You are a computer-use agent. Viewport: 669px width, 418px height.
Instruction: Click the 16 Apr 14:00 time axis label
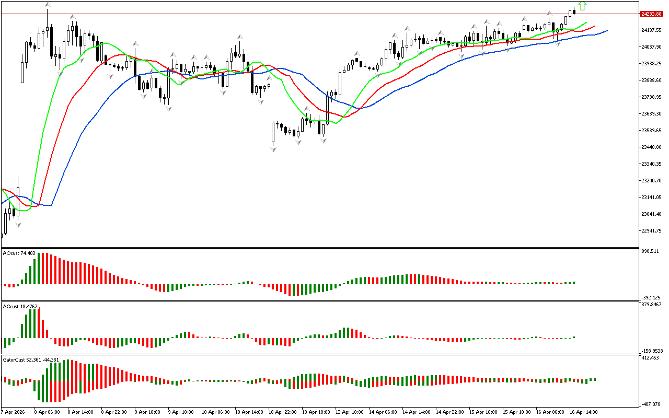coord(583,412)
